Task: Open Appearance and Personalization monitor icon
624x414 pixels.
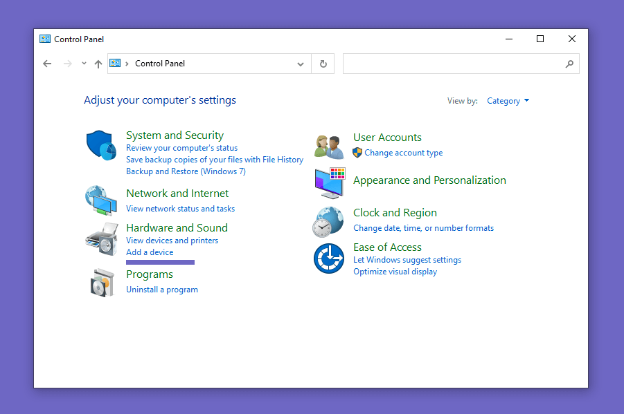Action: 330,182
